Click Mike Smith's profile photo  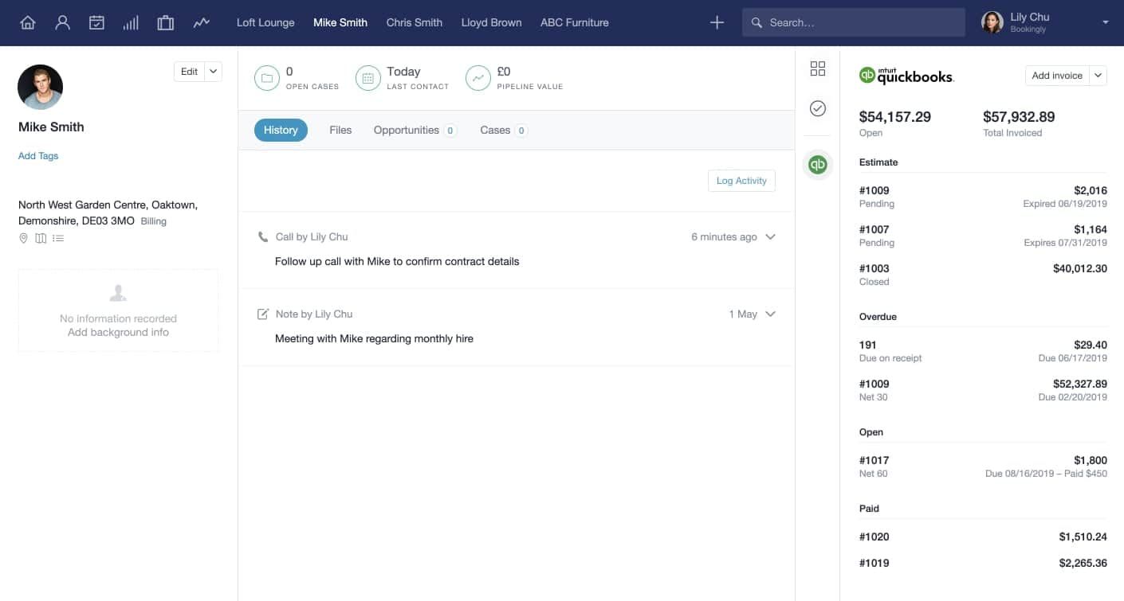click(40, 87)
